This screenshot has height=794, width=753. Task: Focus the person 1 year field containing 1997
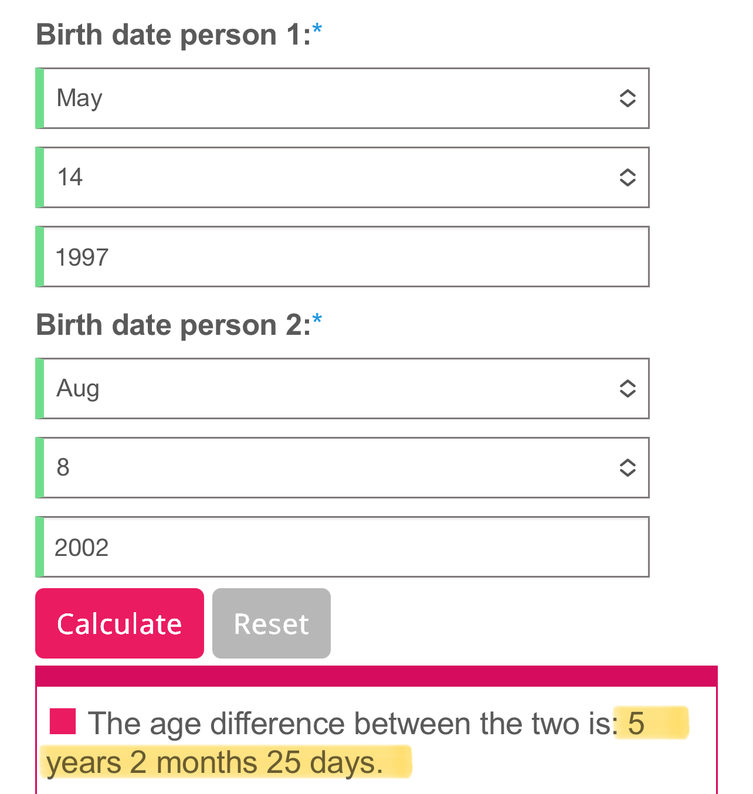click(346, 257)
